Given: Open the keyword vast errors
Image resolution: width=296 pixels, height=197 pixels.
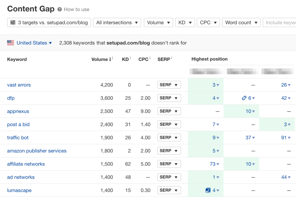Looking at the screenshot, I should tap(19, 85).
